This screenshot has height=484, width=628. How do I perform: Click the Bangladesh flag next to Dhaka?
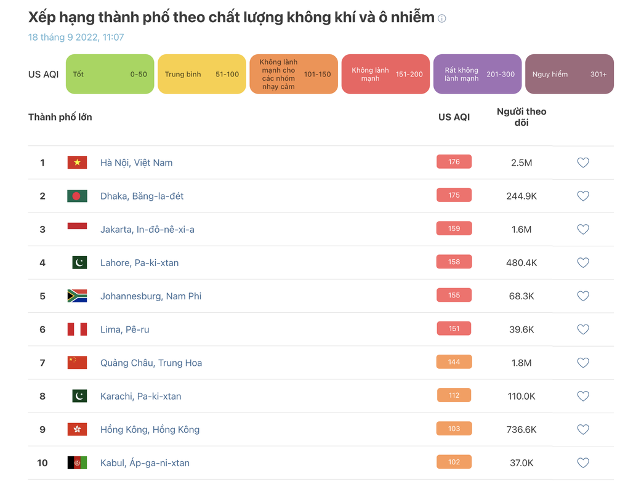pos(77,196)
